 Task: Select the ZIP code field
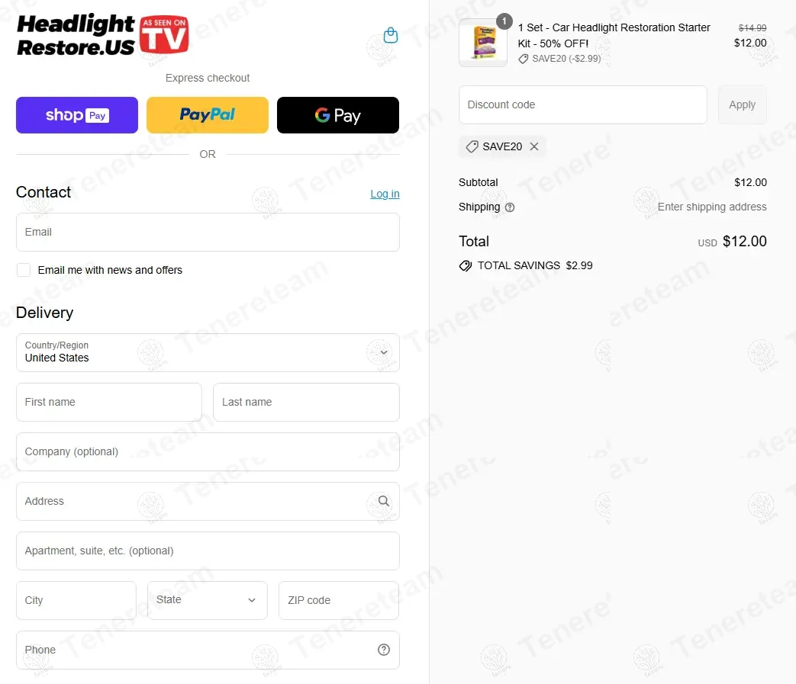[339, 600]
